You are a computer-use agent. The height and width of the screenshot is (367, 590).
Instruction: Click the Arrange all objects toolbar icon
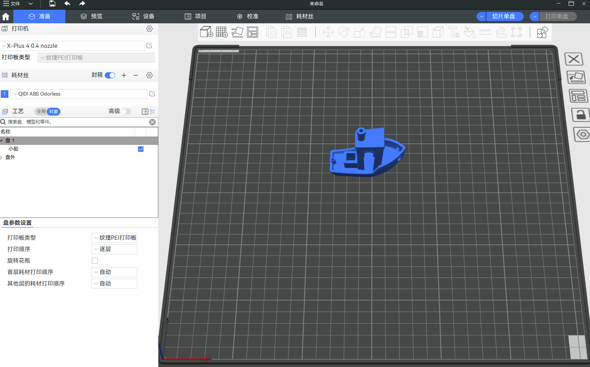point(252,32)
